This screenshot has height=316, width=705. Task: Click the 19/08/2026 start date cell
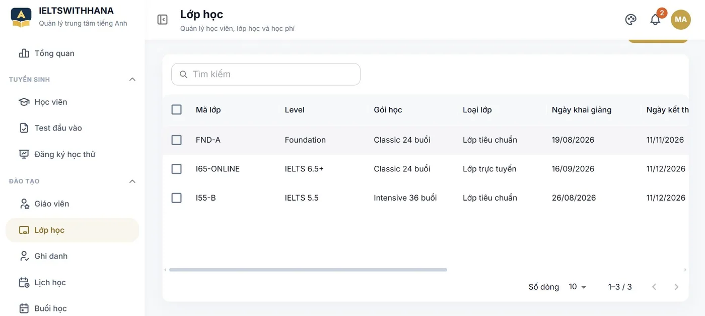tap(573, 140)
